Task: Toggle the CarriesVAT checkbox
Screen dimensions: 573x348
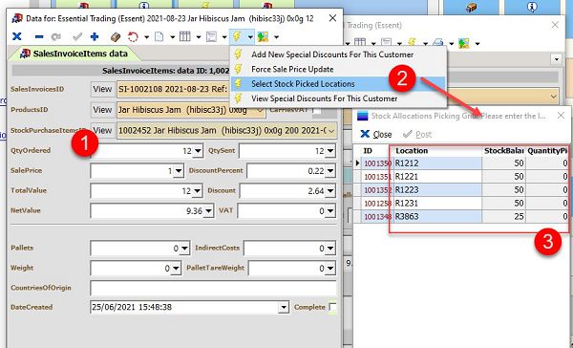Action: tap(316, 110)
